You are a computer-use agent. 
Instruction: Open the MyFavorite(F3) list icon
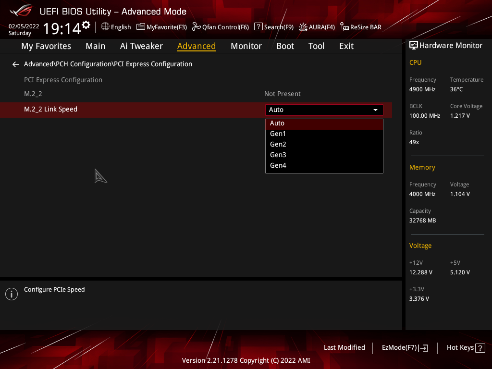point(141,27)
